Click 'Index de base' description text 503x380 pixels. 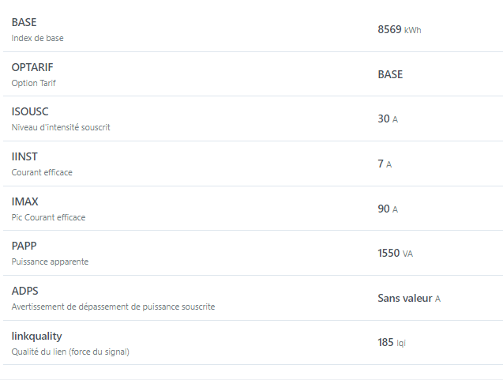click(x=38, y=38)
